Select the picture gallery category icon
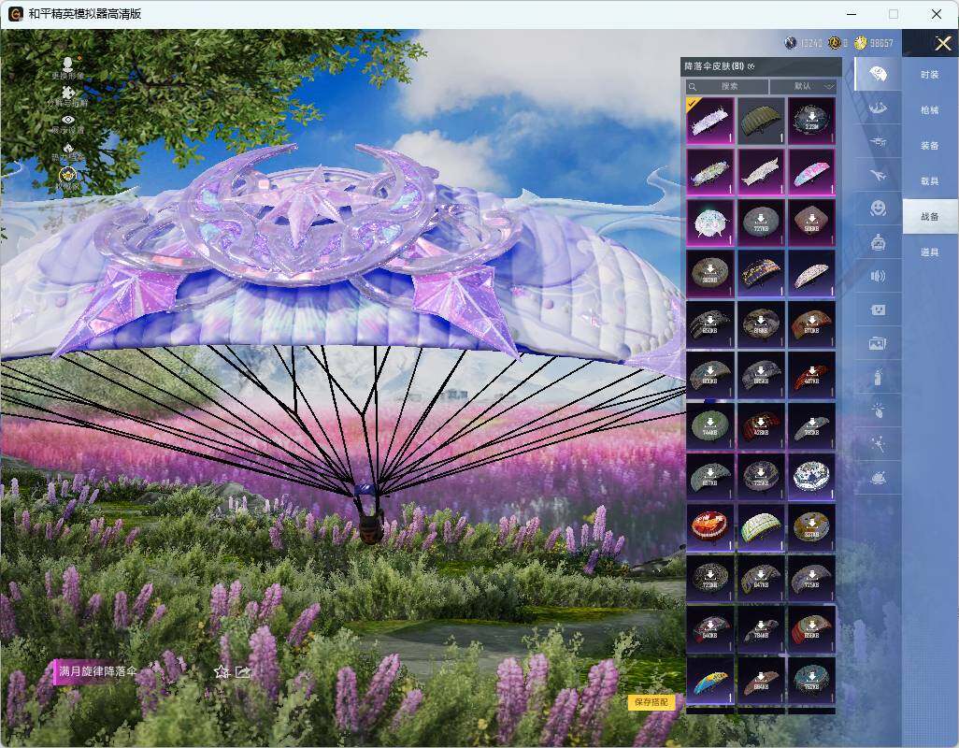The width and height of the screenshot is (959, 748). coord(879,344)
